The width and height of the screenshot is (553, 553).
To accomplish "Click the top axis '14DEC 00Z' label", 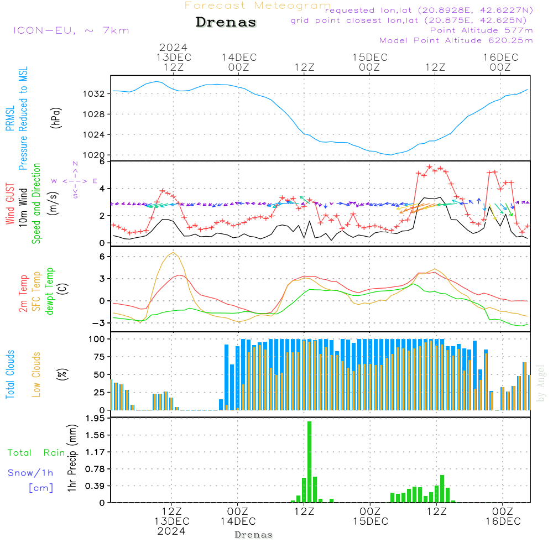I will [239, 62].
